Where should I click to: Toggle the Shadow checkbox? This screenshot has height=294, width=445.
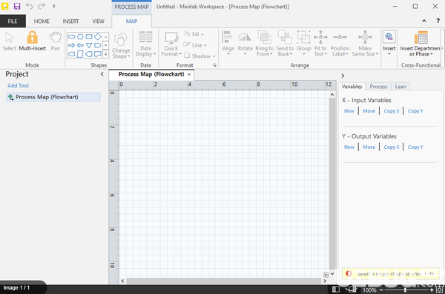(x=187, y=56)
